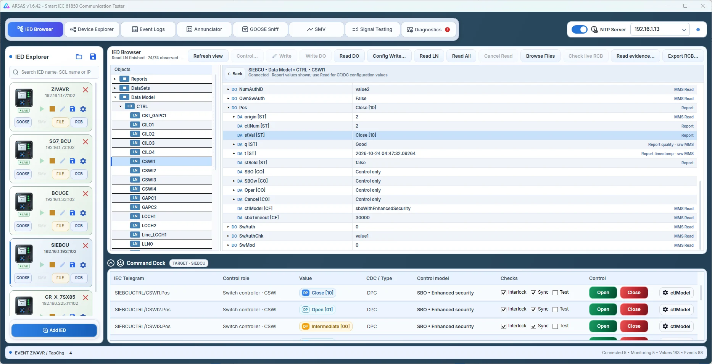
Task: Uncheck Interlock for CSWI1.Pos
Action: [504, 293]
